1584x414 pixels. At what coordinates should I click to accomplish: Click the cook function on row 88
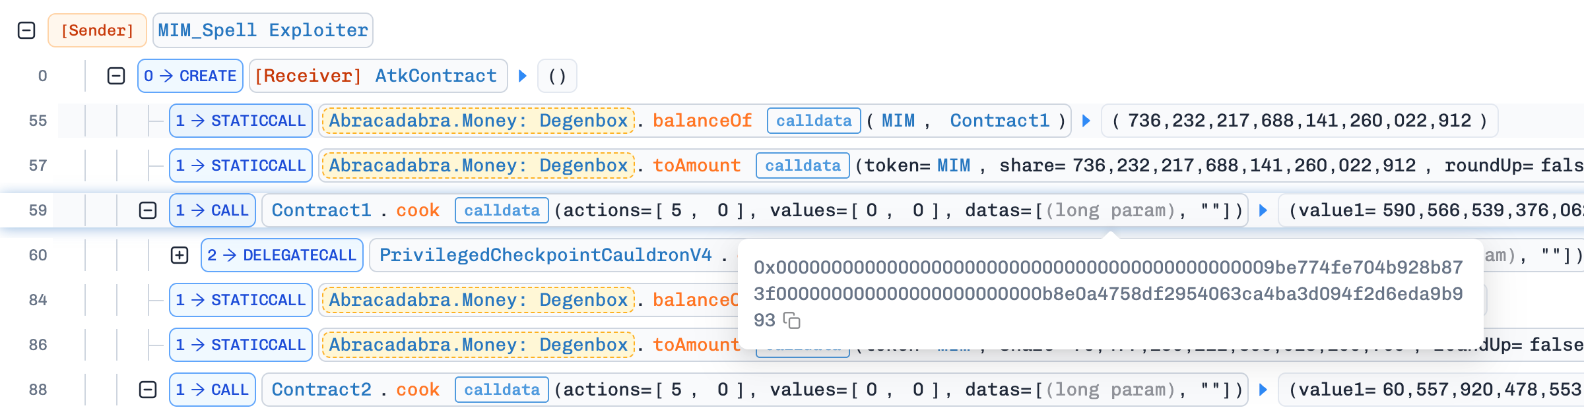tap(418, 390)
